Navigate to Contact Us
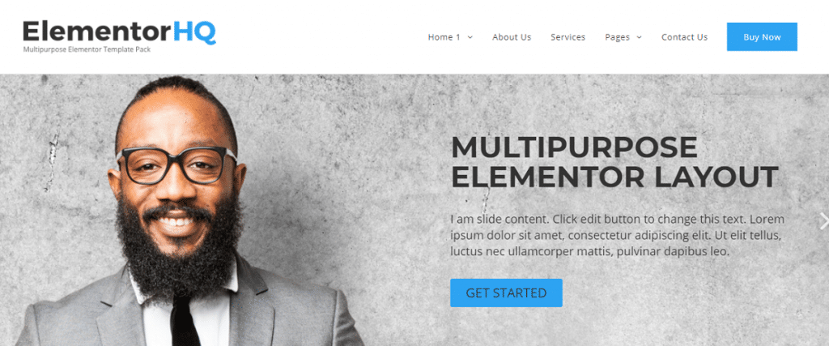The width and height of the screenshot is (829, 346). (684, 37)
